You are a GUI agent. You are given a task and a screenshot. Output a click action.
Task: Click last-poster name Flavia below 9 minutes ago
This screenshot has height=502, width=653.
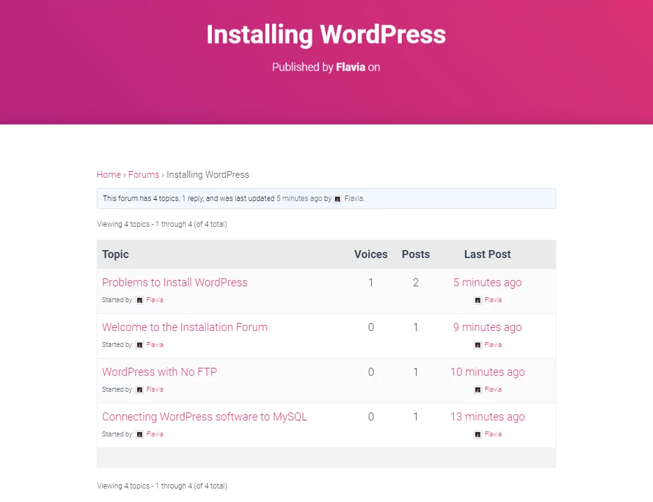coord(493,344)
